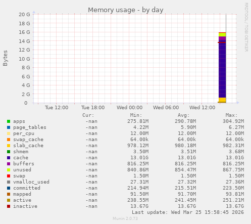Click the lime unused segment of the bar

click(222, 34)
